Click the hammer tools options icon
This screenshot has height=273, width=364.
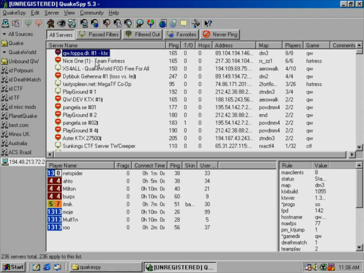pyautogui.click(x=196, y=23)
